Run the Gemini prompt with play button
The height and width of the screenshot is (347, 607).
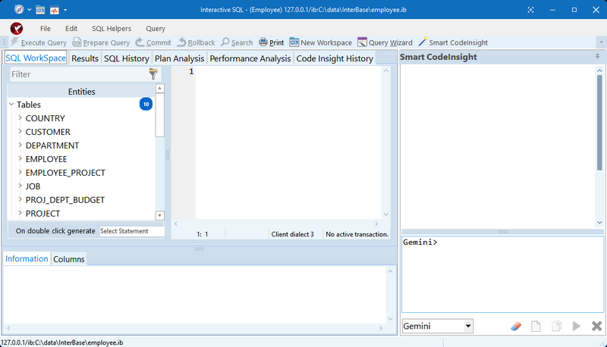pos(577,326)
